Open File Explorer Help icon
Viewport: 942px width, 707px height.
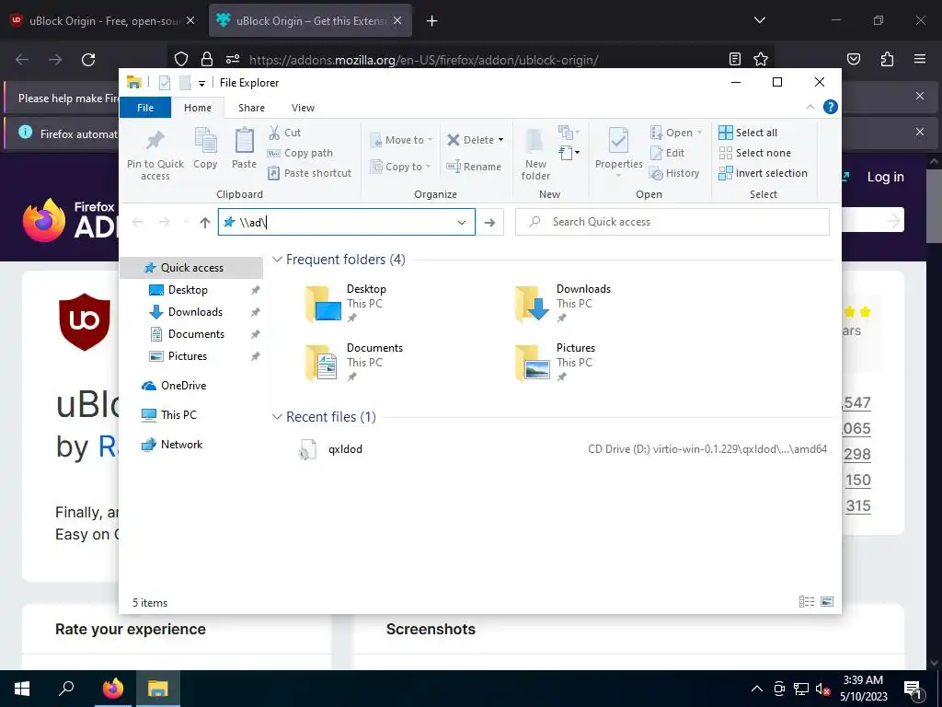pos(831,107)
